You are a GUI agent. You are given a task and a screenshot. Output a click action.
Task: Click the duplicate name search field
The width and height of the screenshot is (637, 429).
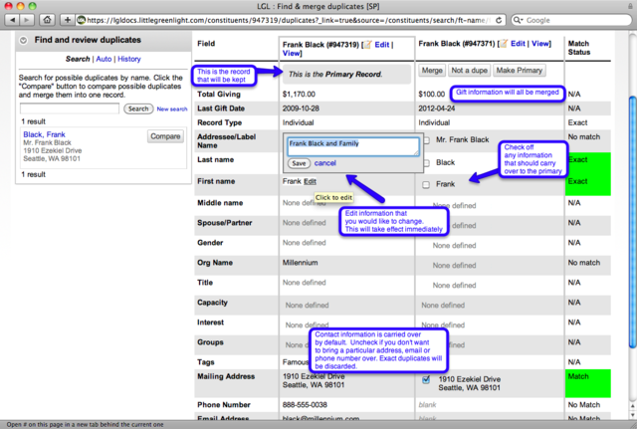pyautogui.click(x=70, y=108)
